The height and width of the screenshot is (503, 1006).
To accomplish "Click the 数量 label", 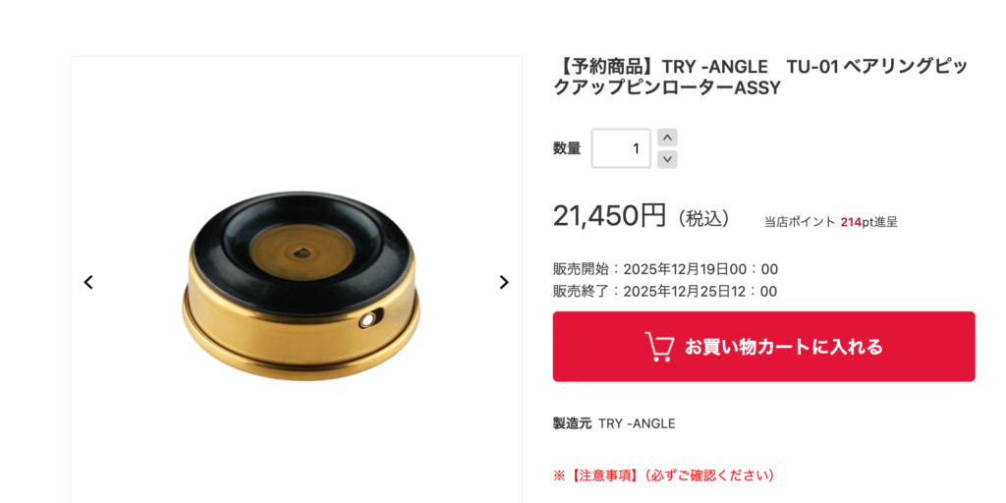I will point(567,148).
